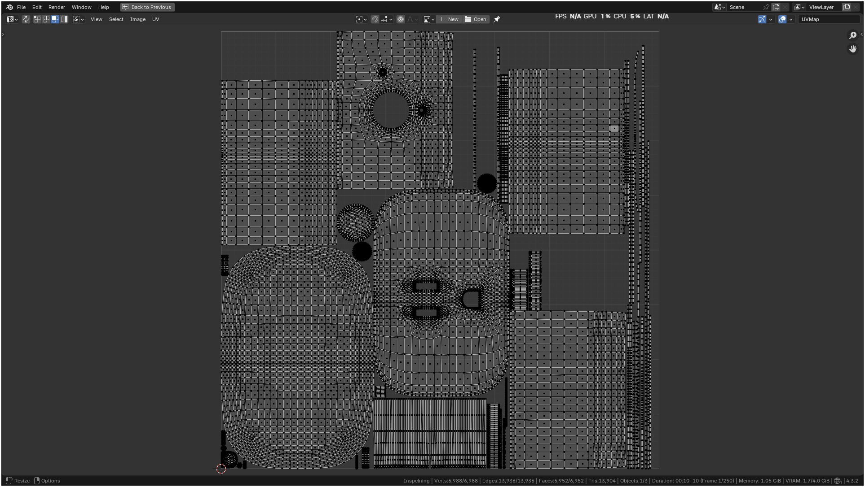Click the Open image button
The width and height of the screenshot is (865, 487).
click(x=476, y=19)
